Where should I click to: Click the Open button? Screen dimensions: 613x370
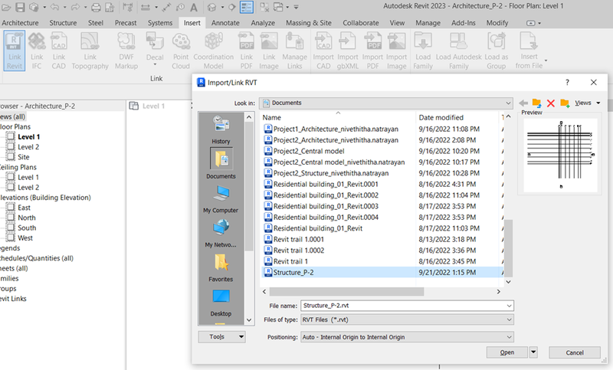coord(507,352)
